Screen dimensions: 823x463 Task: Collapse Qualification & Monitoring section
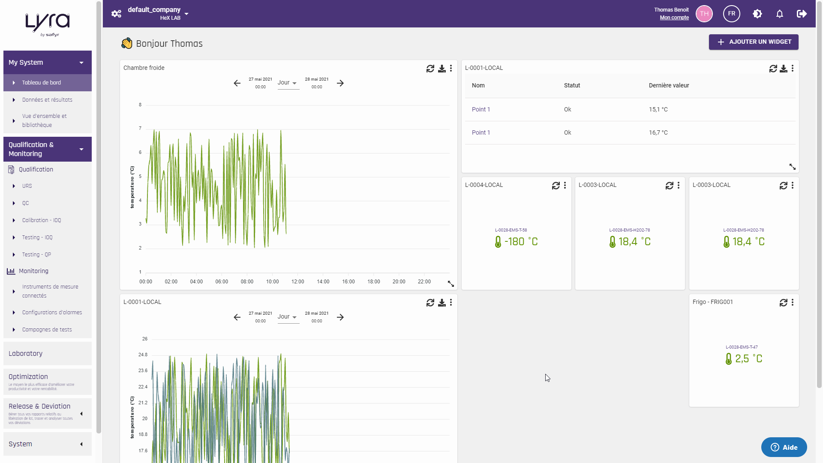(48, 149)
